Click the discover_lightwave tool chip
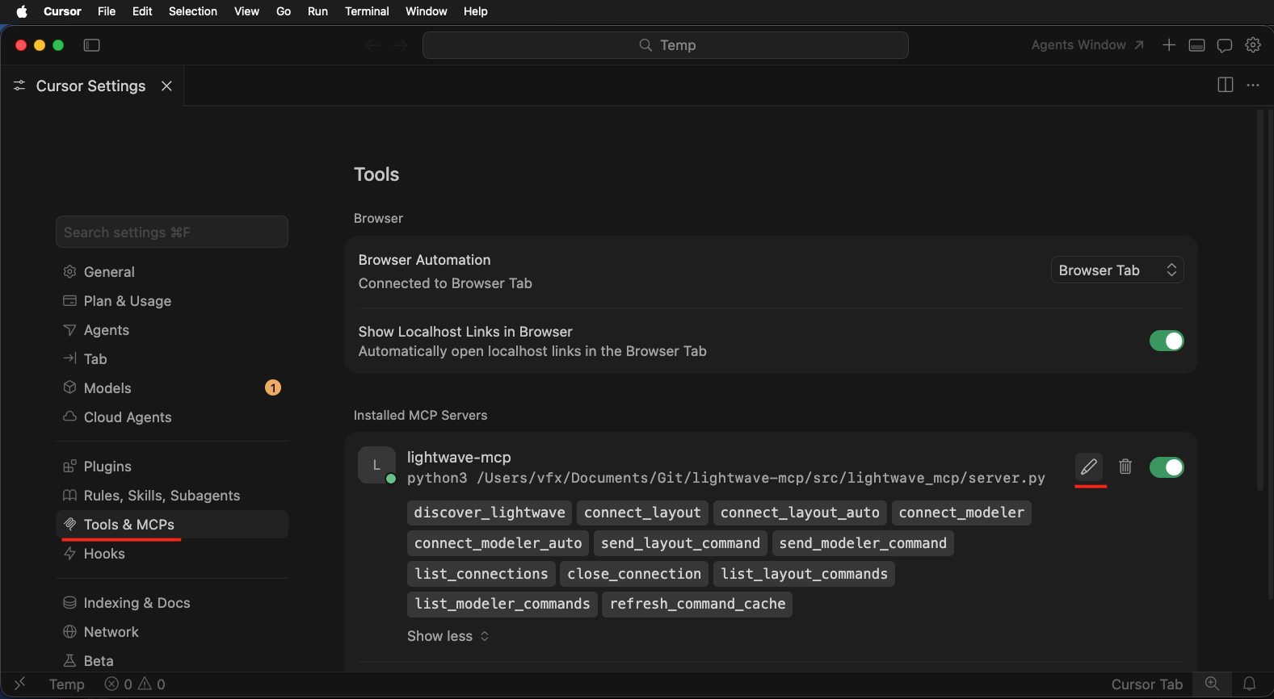The height and width of the screenshot is (699, 1274). pyautogui.click(x=490, y=513)
